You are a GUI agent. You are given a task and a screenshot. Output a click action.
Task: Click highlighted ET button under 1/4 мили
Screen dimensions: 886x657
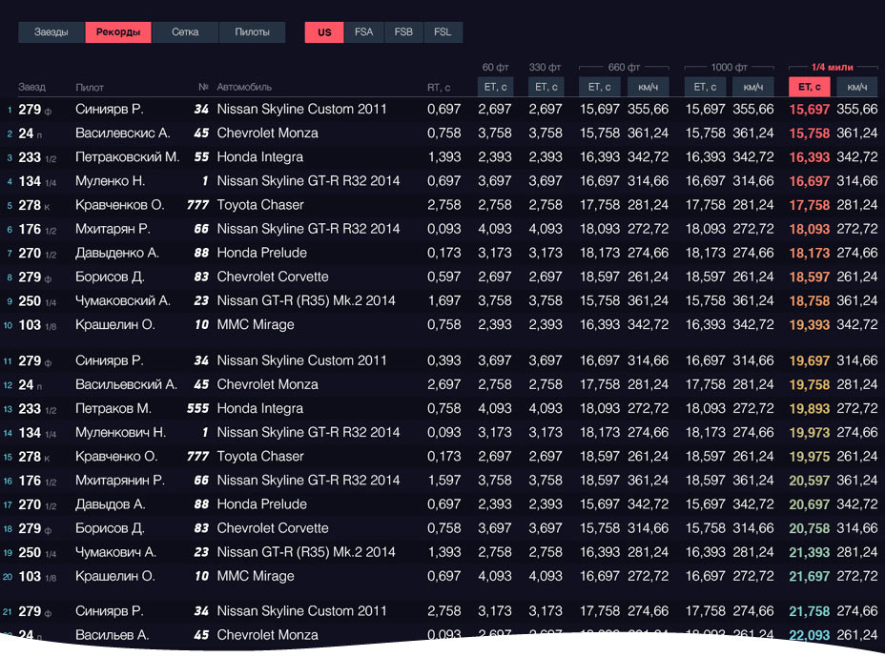(809, 87)
